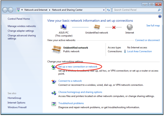Image resolution: width=164 pixels, height=116 pixels.
Task: Open Choose homegroup and sharing options
Action: click(80, 92)
